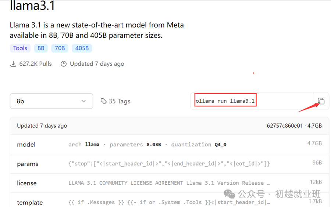Click the LLAMA 3.1 COMMUNITY LICENSE text
Screen dimensions: 331x207
click(169, 183)
